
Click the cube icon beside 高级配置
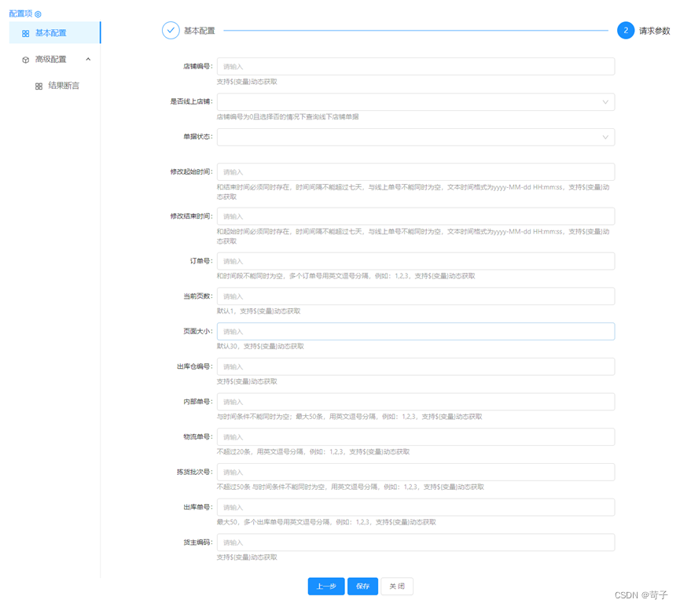click(x=26, y=60)
